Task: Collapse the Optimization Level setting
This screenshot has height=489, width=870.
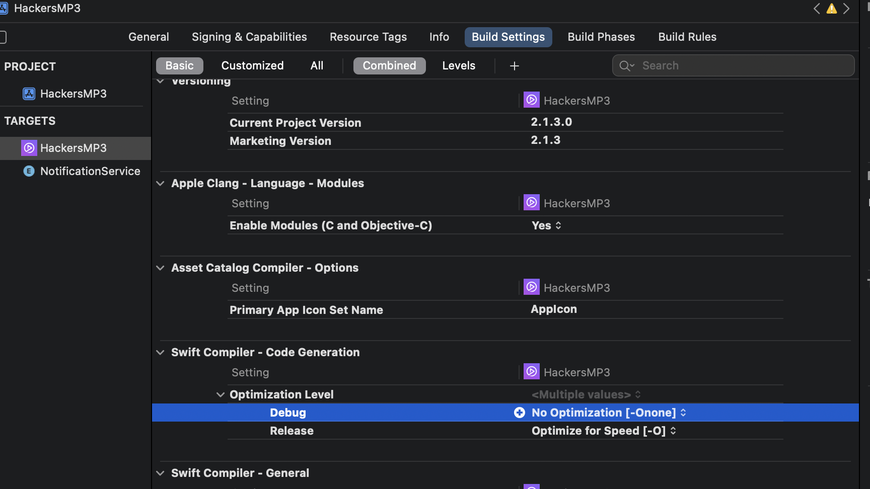Action: click(220, 395)
